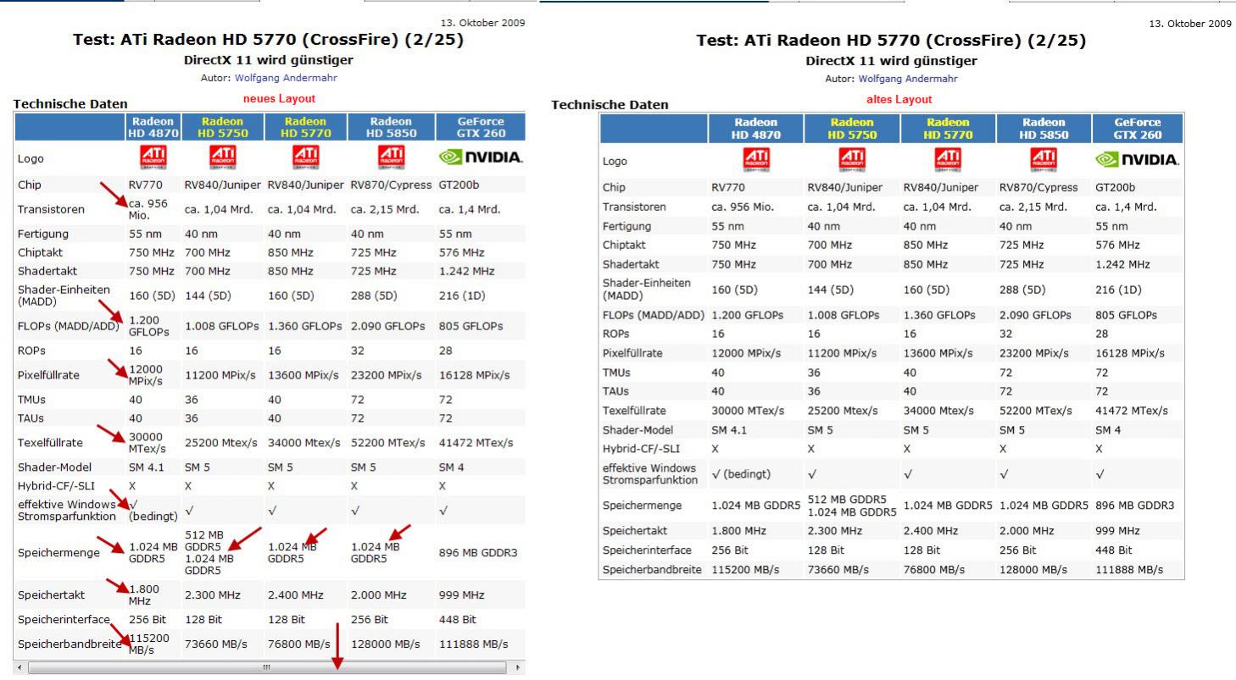The height and width of the screenshot is (680, 1236).
Task: Click 'FLOPs (MADD/ADD)' label, altes Layout
Action: [654, 315]
